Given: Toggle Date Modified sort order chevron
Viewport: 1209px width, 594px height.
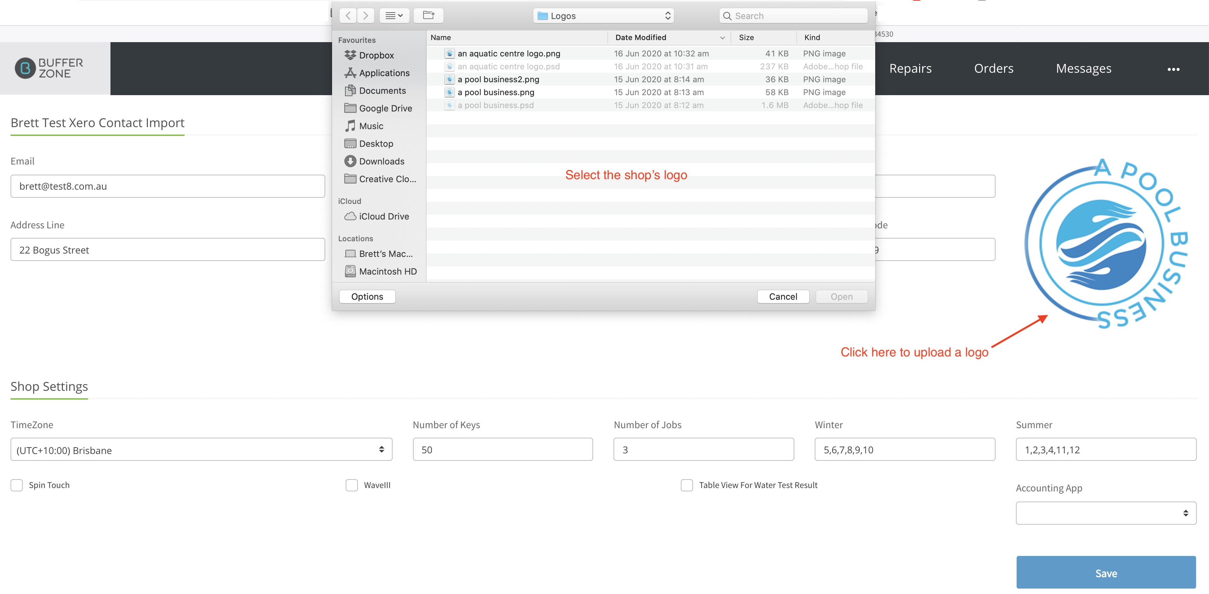Looking at the screenshot, I should pos(722,37).
